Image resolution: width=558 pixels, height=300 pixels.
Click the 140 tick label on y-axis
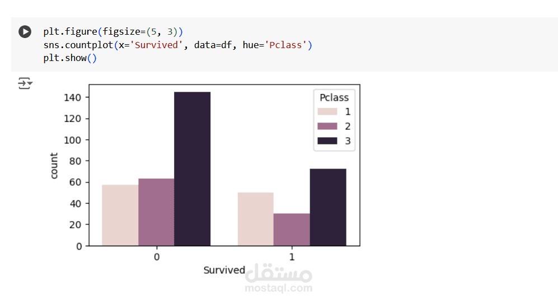pos(73,97)
